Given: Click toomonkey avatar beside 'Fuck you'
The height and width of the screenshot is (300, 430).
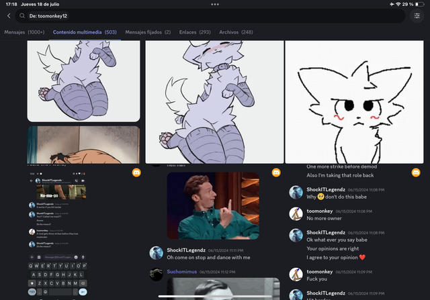Looking at the screenshot, I should [x=296, y=274].
